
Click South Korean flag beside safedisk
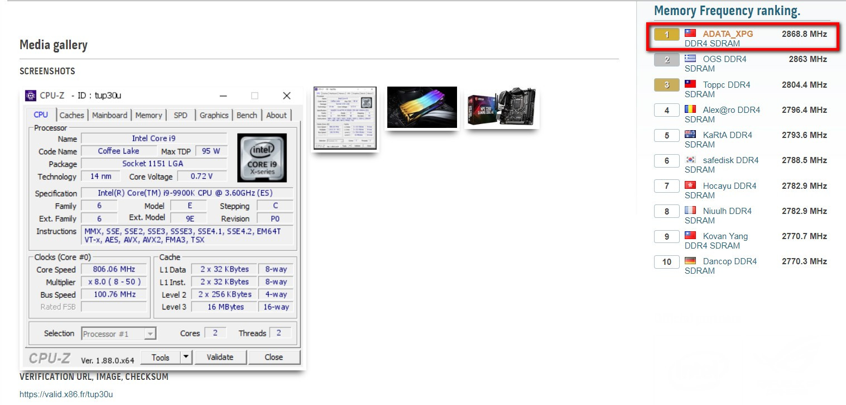pyautogui.click(x=690, y=160)
